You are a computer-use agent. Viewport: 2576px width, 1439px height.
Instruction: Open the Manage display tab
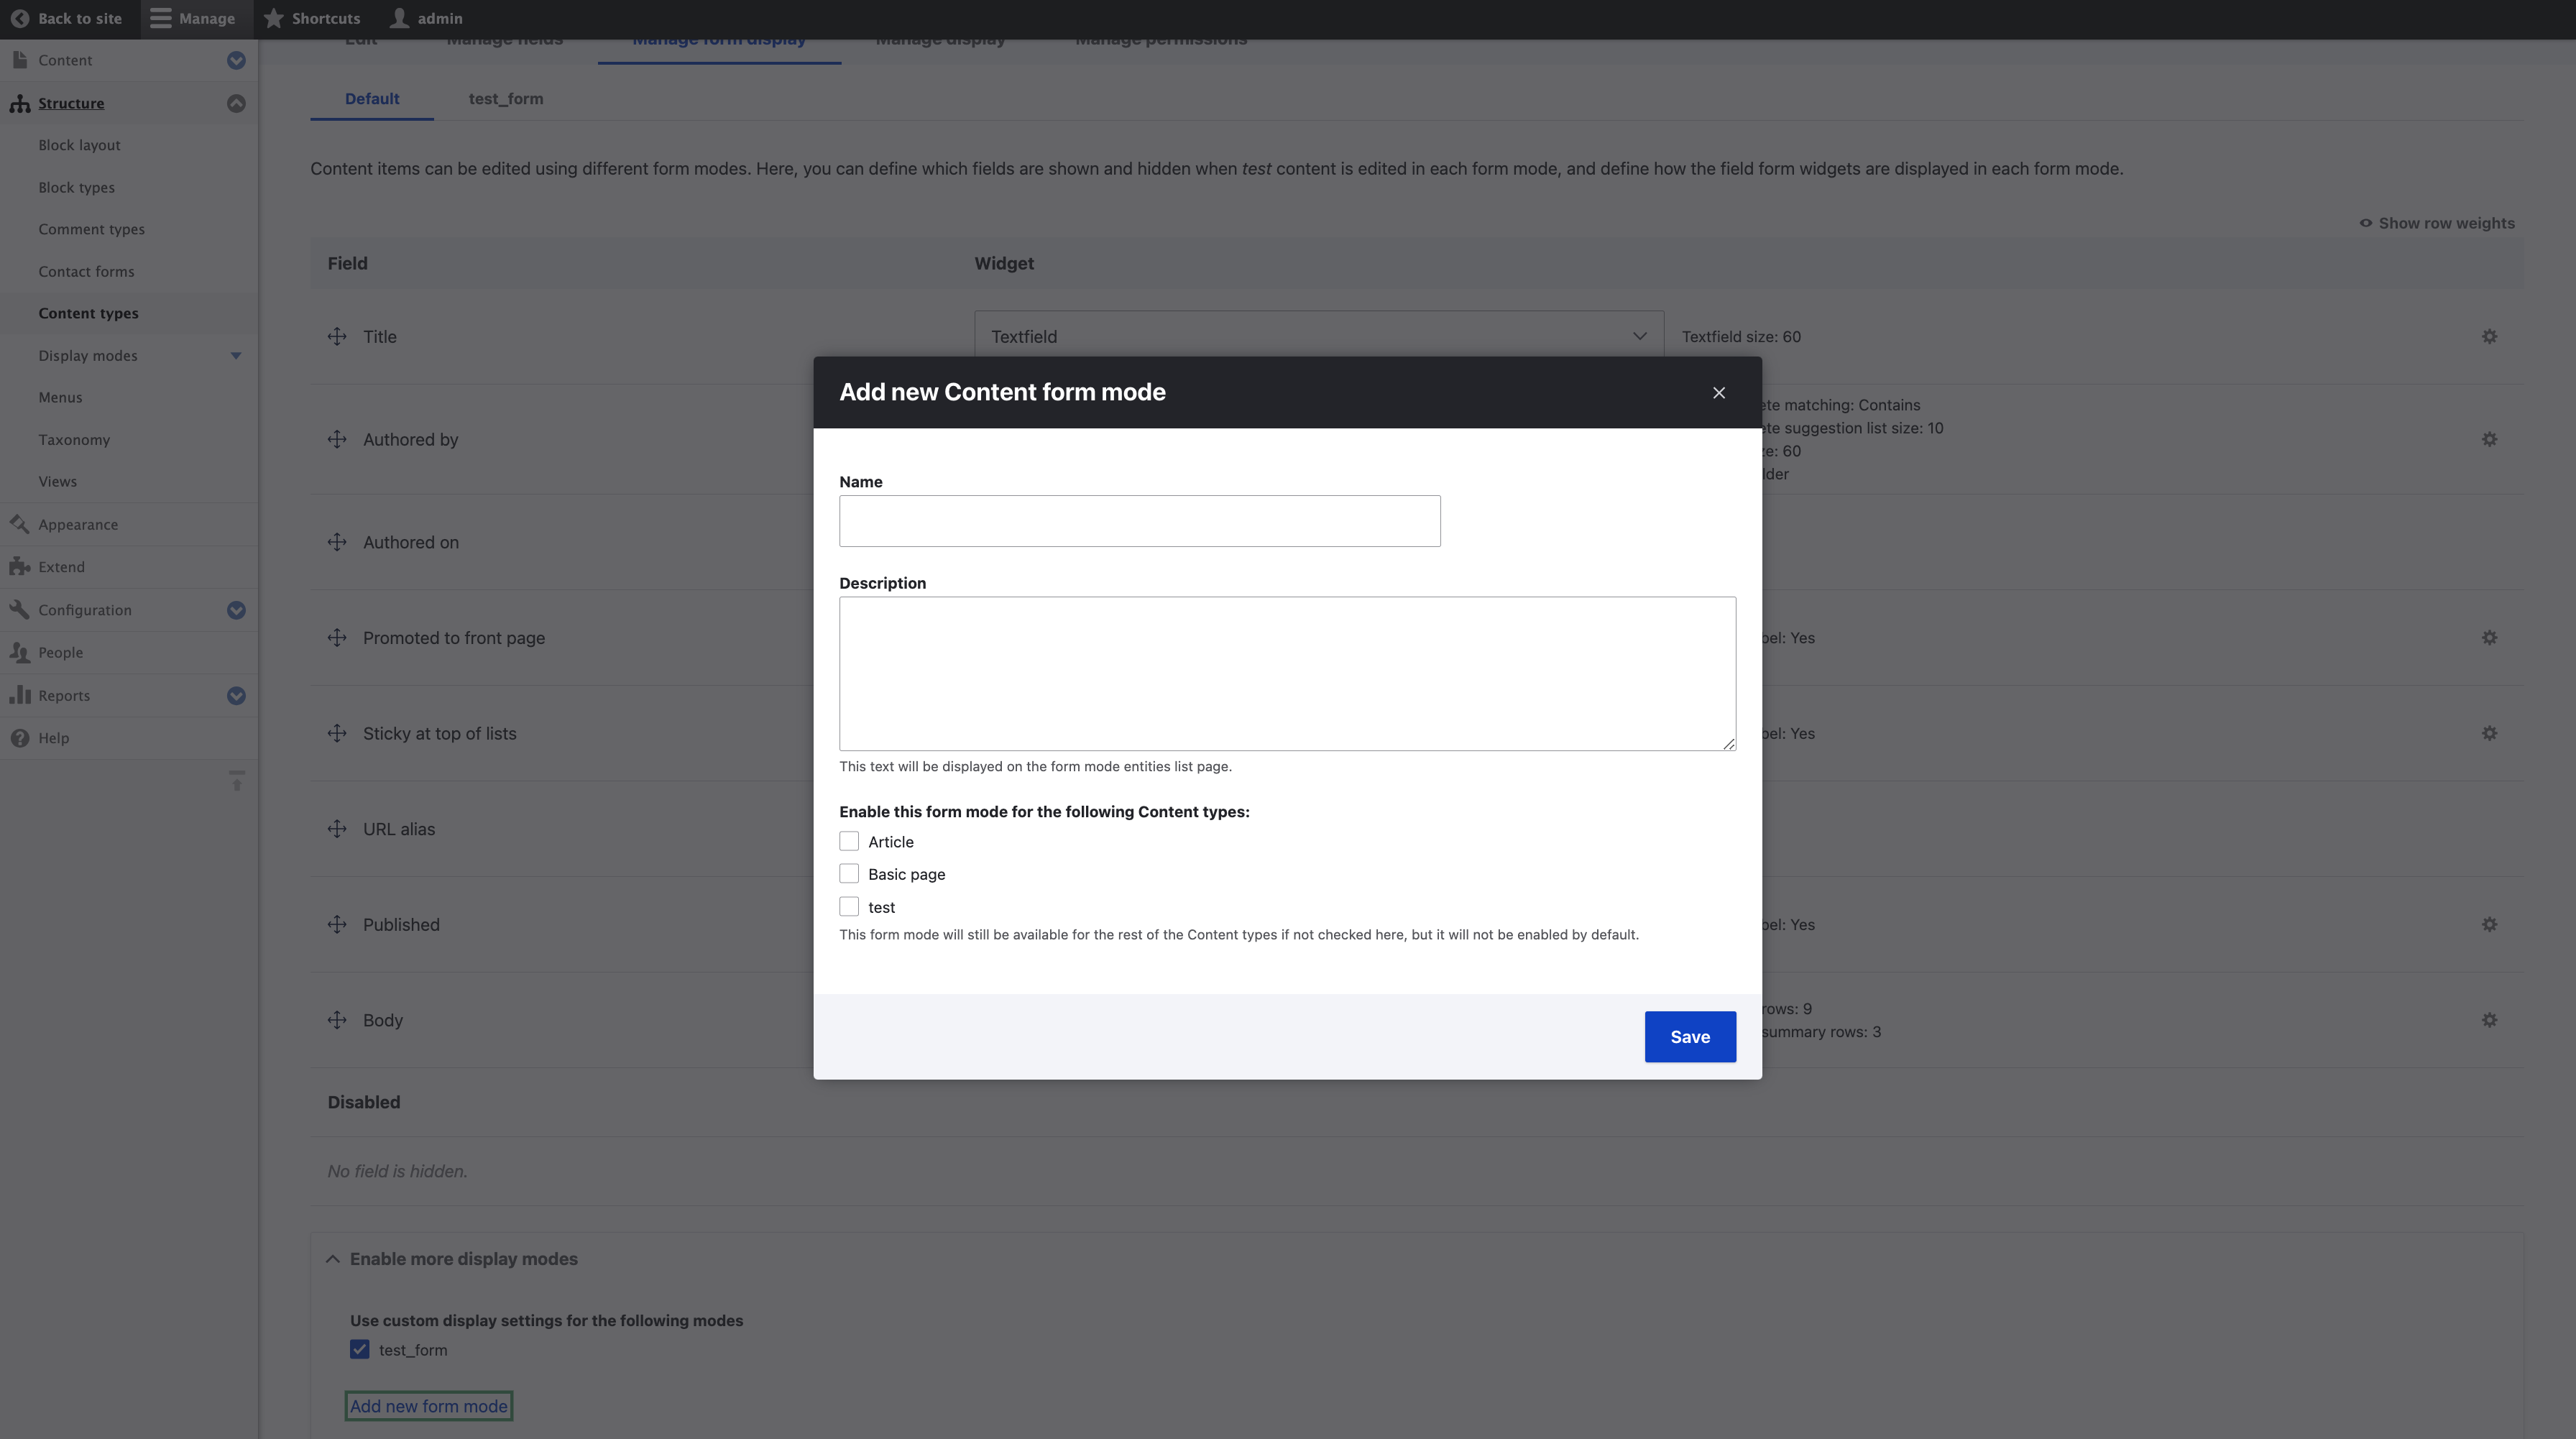coord(940,40)
